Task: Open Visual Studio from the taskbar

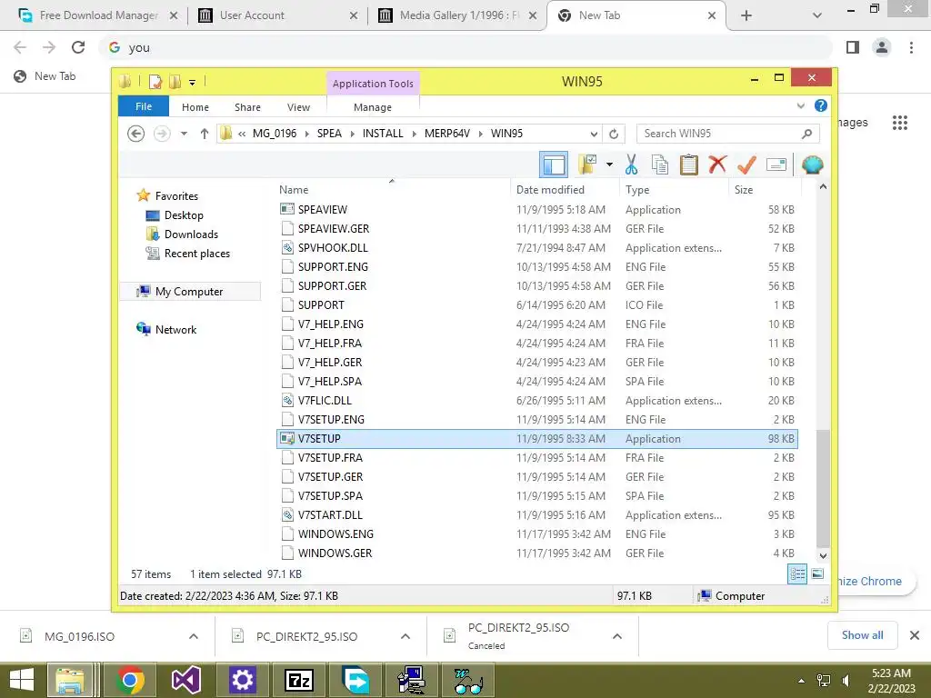Action: coord(185,680)
